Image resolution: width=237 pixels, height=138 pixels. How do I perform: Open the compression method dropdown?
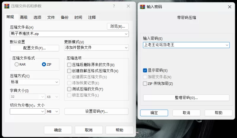tap(57, 82)
